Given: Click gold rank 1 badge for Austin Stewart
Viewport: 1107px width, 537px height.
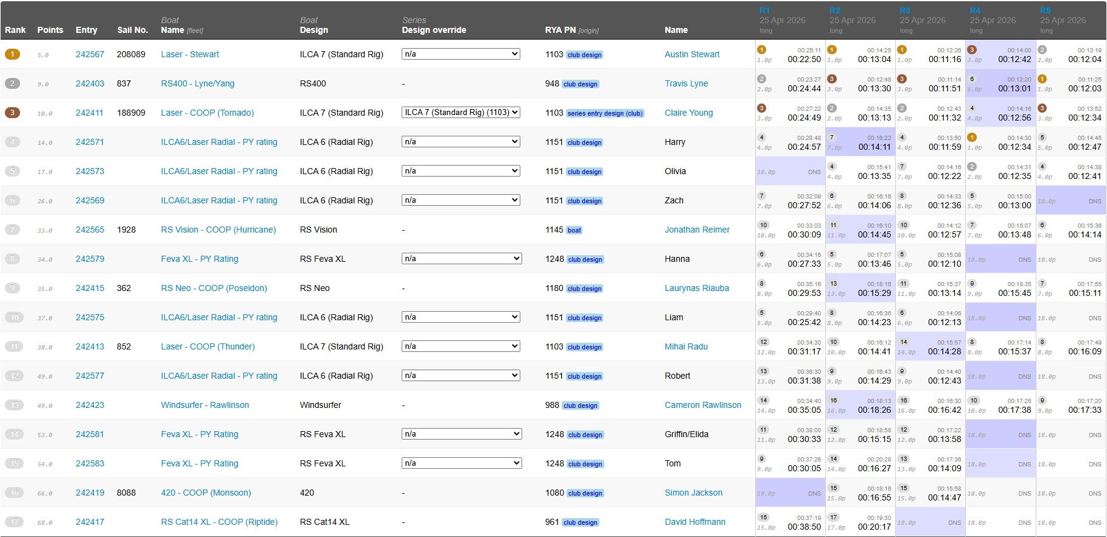Looking at the screenshot, I should (12, 54).
